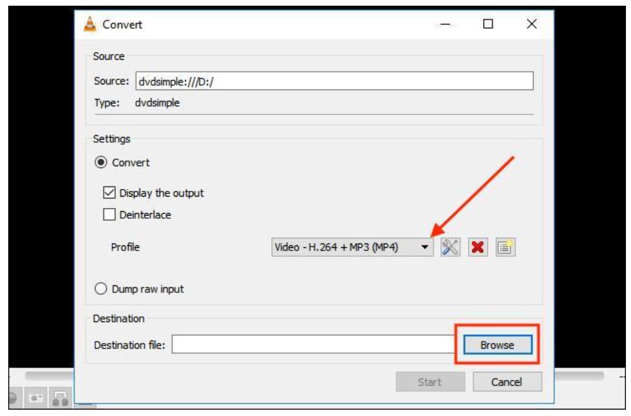The width and height of the screenshot is (631, 416).
Task: Click the record button in VLC toolbar
Action: [12, 398]
